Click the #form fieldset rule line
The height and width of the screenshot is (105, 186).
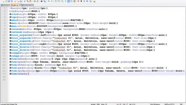tap(53, 59)
